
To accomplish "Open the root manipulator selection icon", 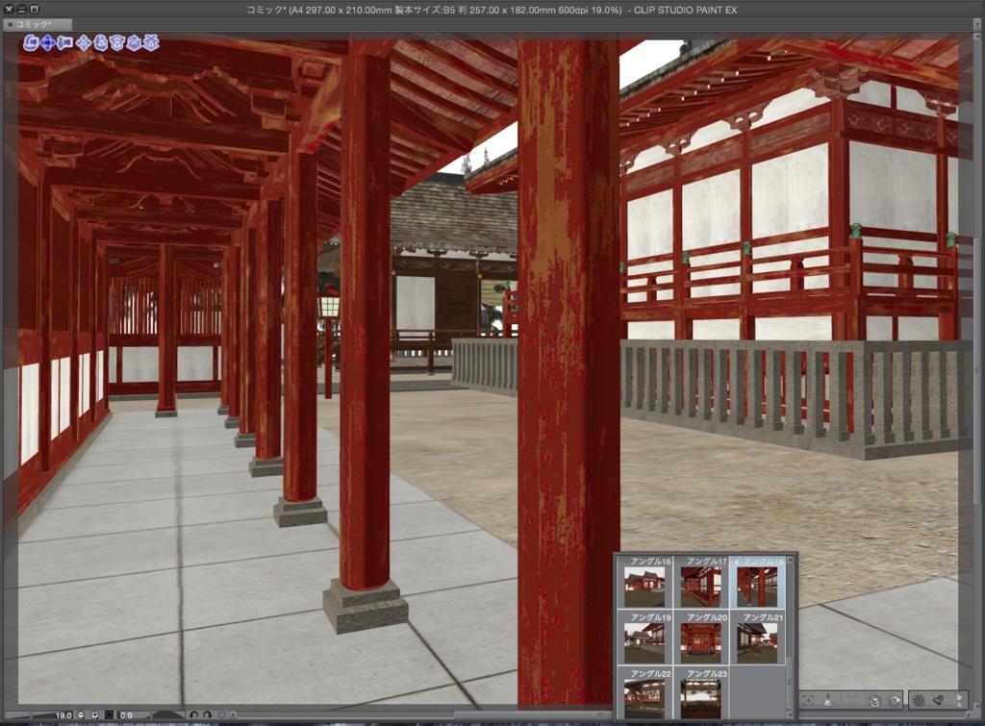I will [854, 700].
